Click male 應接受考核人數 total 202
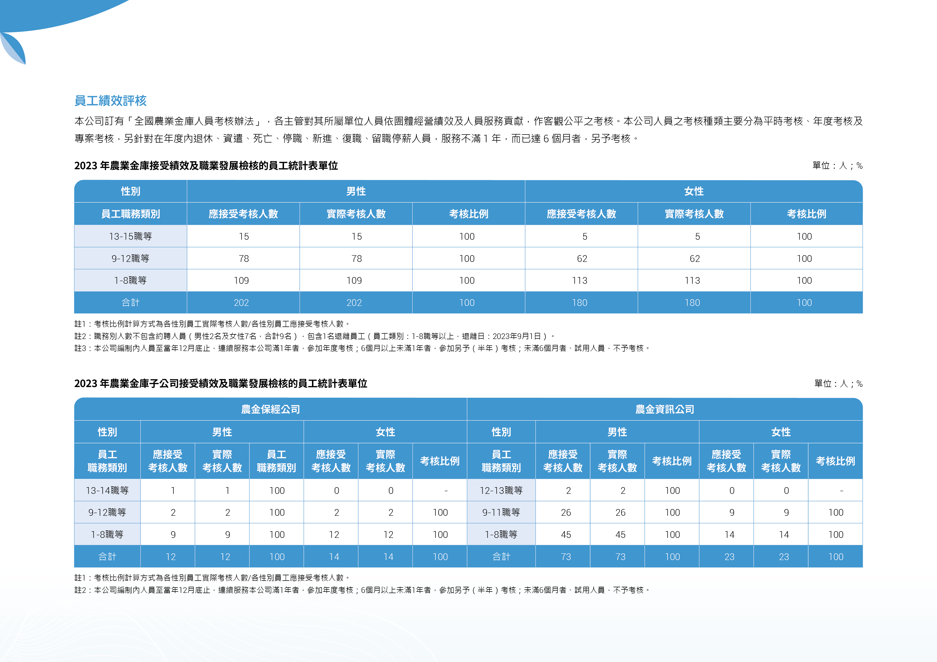The image size is (937, 662). tap(241, 303)
